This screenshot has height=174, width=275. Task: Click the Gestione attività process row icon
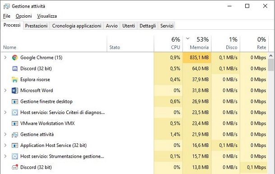pyautogui.click(x=15, y=134)
